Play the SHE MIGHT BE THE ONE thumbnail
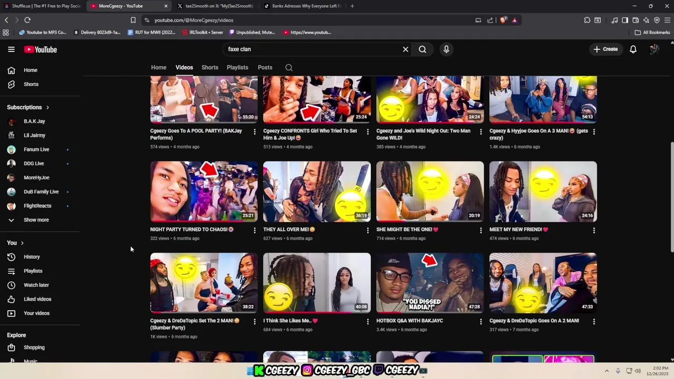Screen dimensions: 674x379 (x=430, y=192)
